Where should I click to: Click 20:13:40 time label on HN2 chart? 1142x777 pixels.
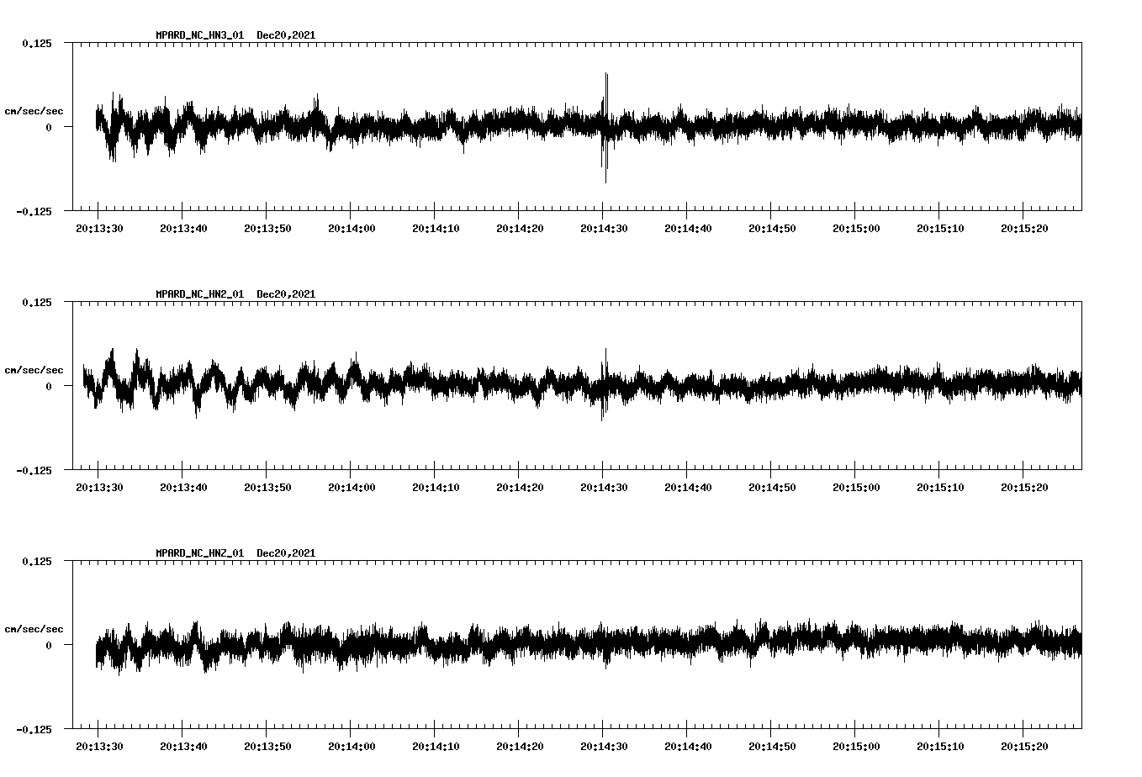pyautogui.click(x=183, y=487)
